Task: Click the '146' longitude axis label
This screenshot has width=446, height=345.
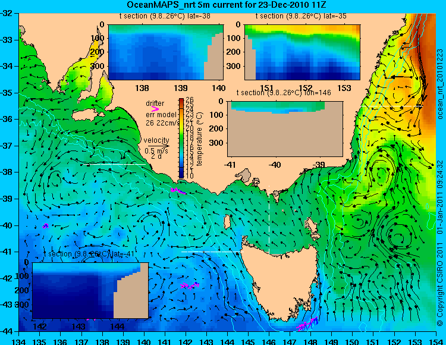Action: coord(269,341)
